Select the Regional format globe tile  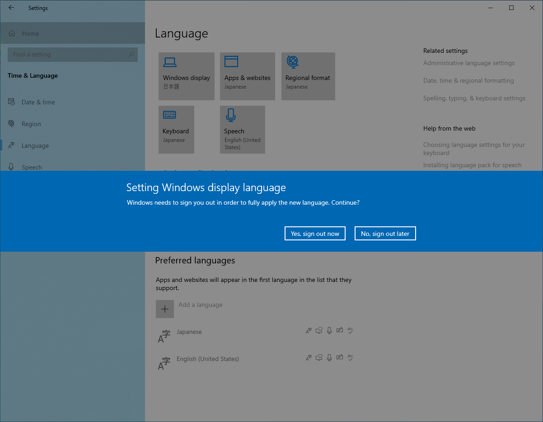(x=308, y=76)
